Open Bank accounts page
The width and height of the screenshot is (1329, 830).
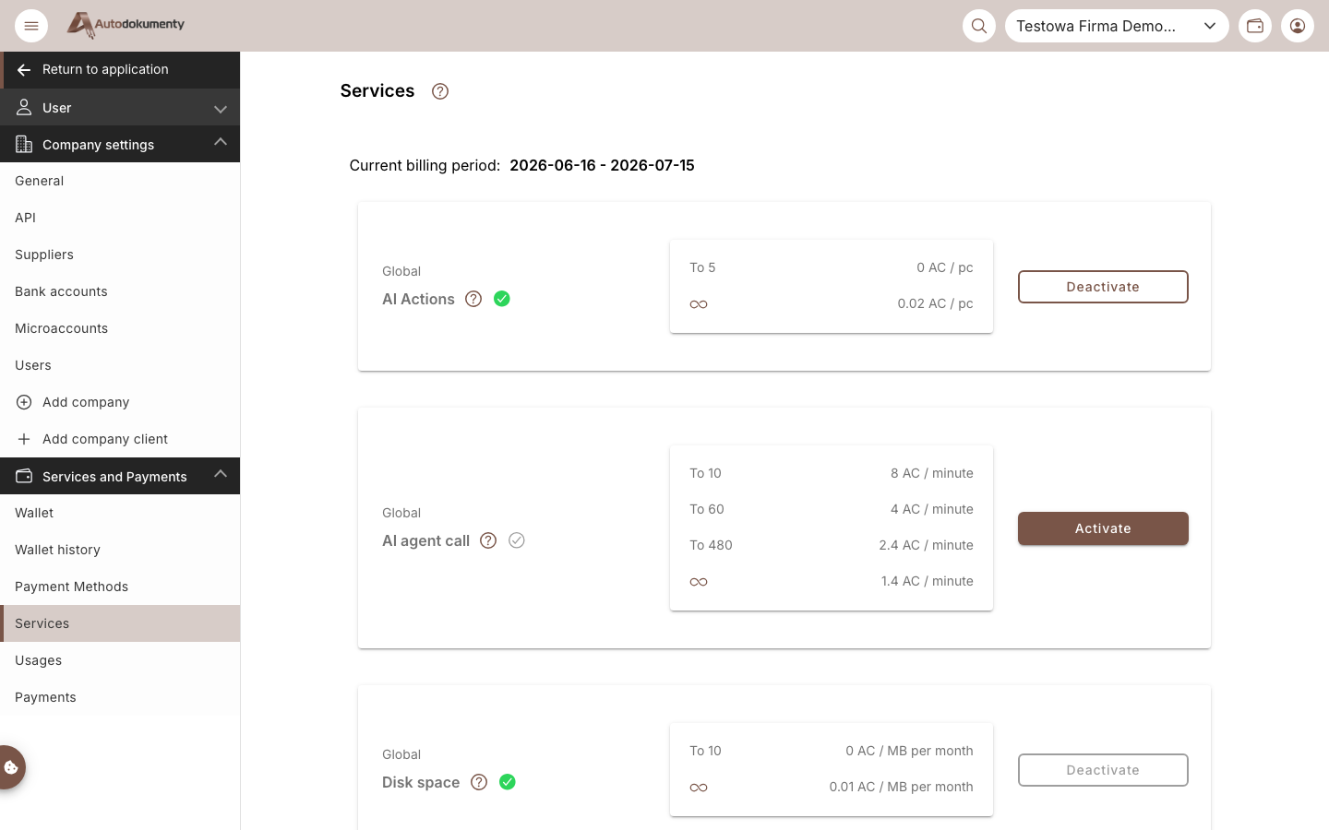(120, 291)
